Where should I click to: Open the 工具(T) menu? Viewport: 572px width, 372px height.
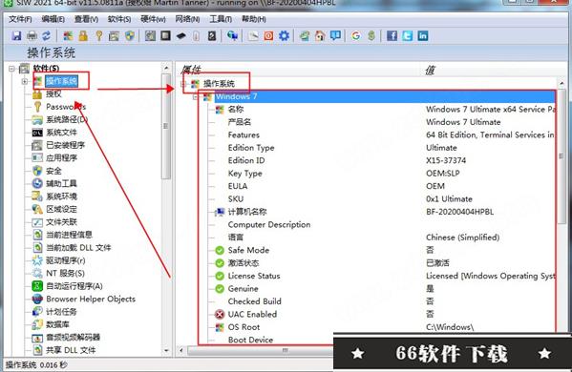coord(221,19)
